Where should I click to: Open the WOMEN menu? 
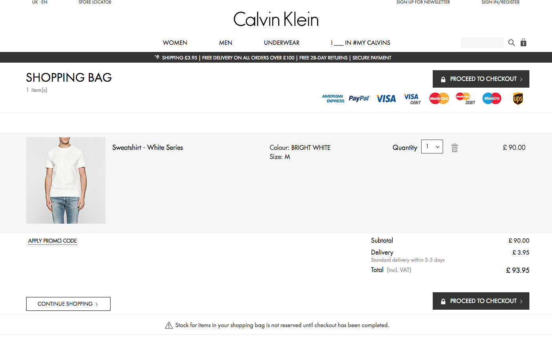point(175,42)
